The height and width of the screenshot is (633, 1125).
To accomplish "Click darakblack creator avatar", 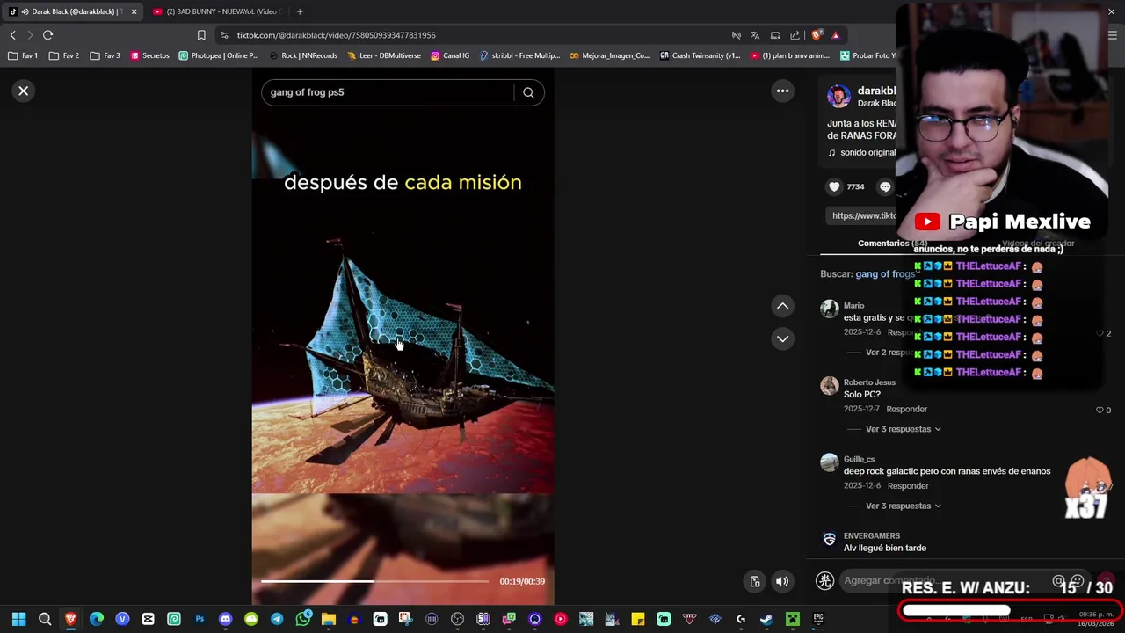I will (x=838, y=96).
